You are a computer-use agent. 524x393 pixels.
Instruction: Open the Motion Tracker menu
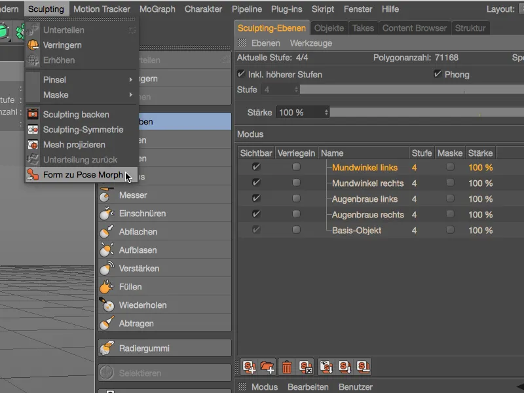coord(102,9)
